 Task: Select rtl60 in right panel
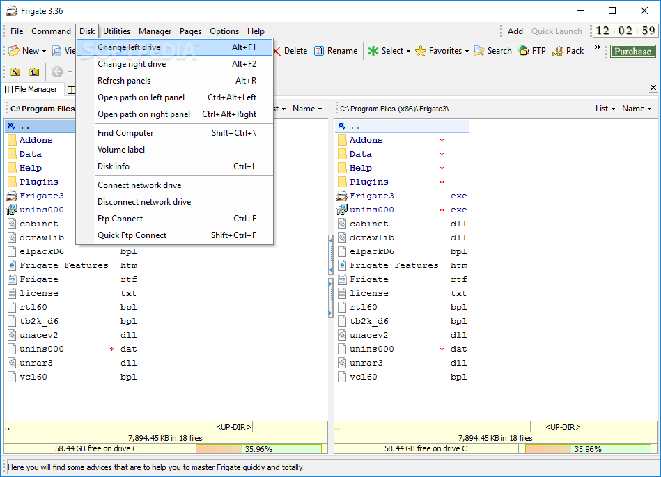click(x=402, y=307)
